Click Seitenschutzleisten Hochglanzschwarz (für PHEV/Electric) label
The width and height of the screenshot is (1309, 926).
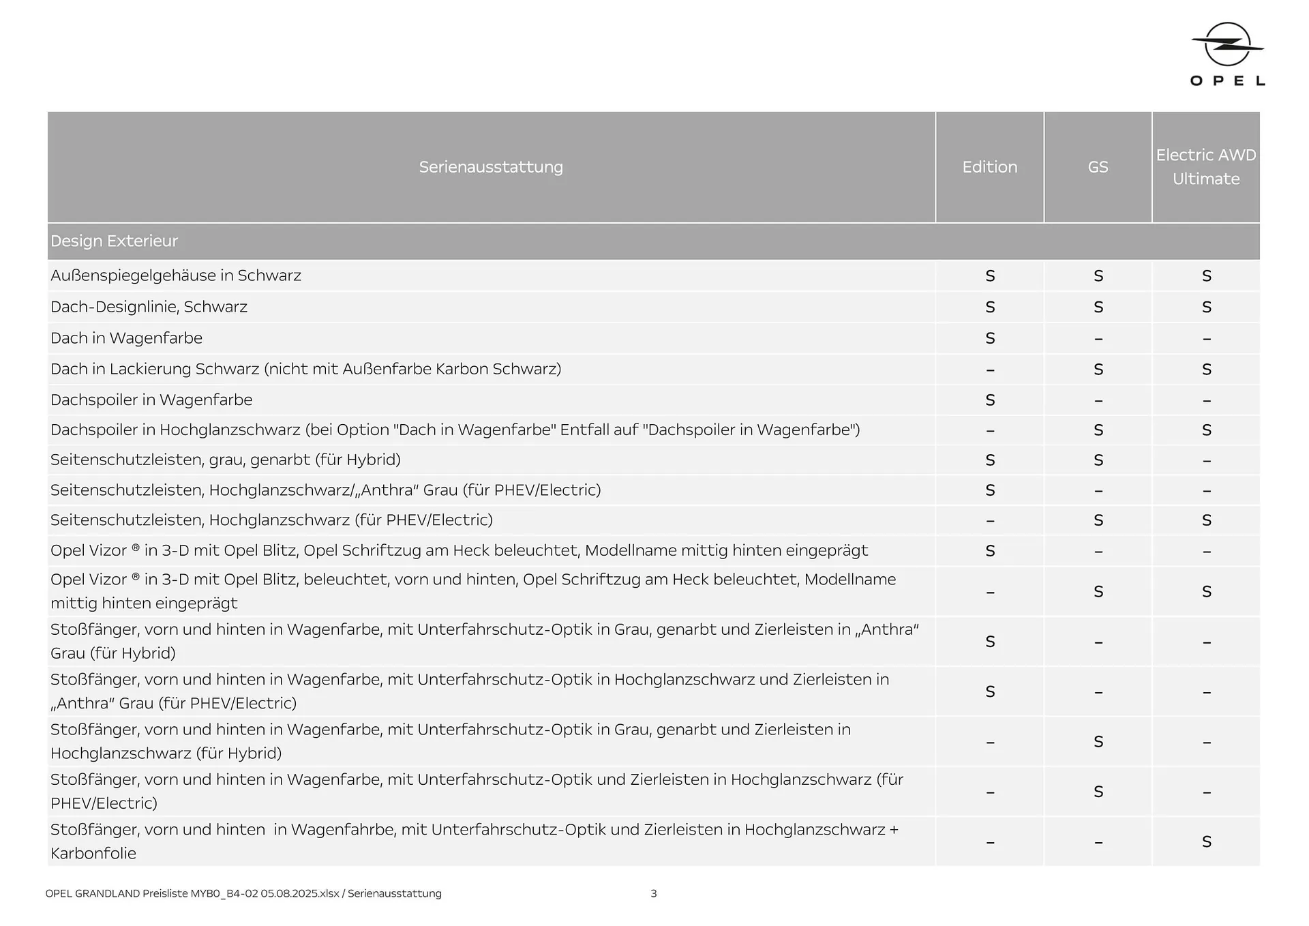click(x=271, y=520)
